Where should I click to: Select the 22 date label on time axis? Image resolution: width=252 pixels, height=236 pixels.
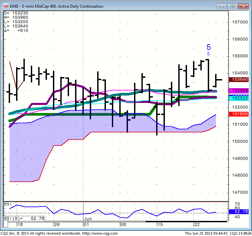[197, 224]
